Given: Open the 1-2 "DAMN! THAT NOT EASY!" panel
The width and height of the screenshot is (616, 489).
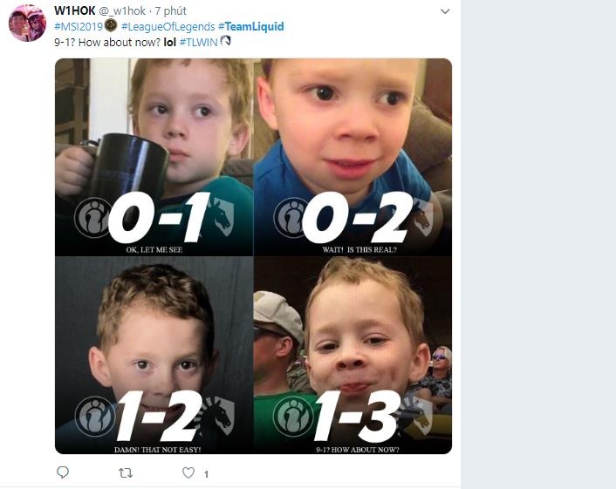Looking at the screenshot, I should click(x=154, y=355).
